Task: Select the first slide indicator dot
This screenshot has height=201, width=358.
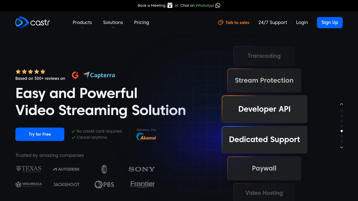Action: point(341,111)
